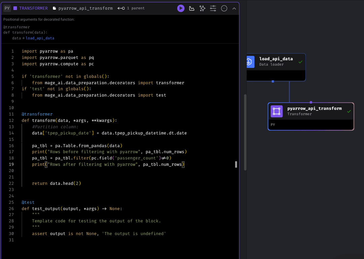Place cursor on 'import pyarrow as pa' line
364x259 pixels.
click(x=48, y=51)
